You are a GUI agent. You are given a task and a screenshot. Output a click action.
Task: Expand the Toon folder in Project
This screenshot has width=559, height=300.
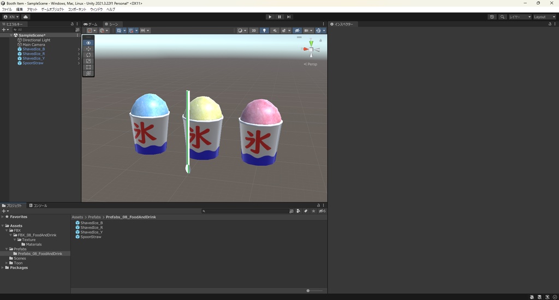coord(7,263)
